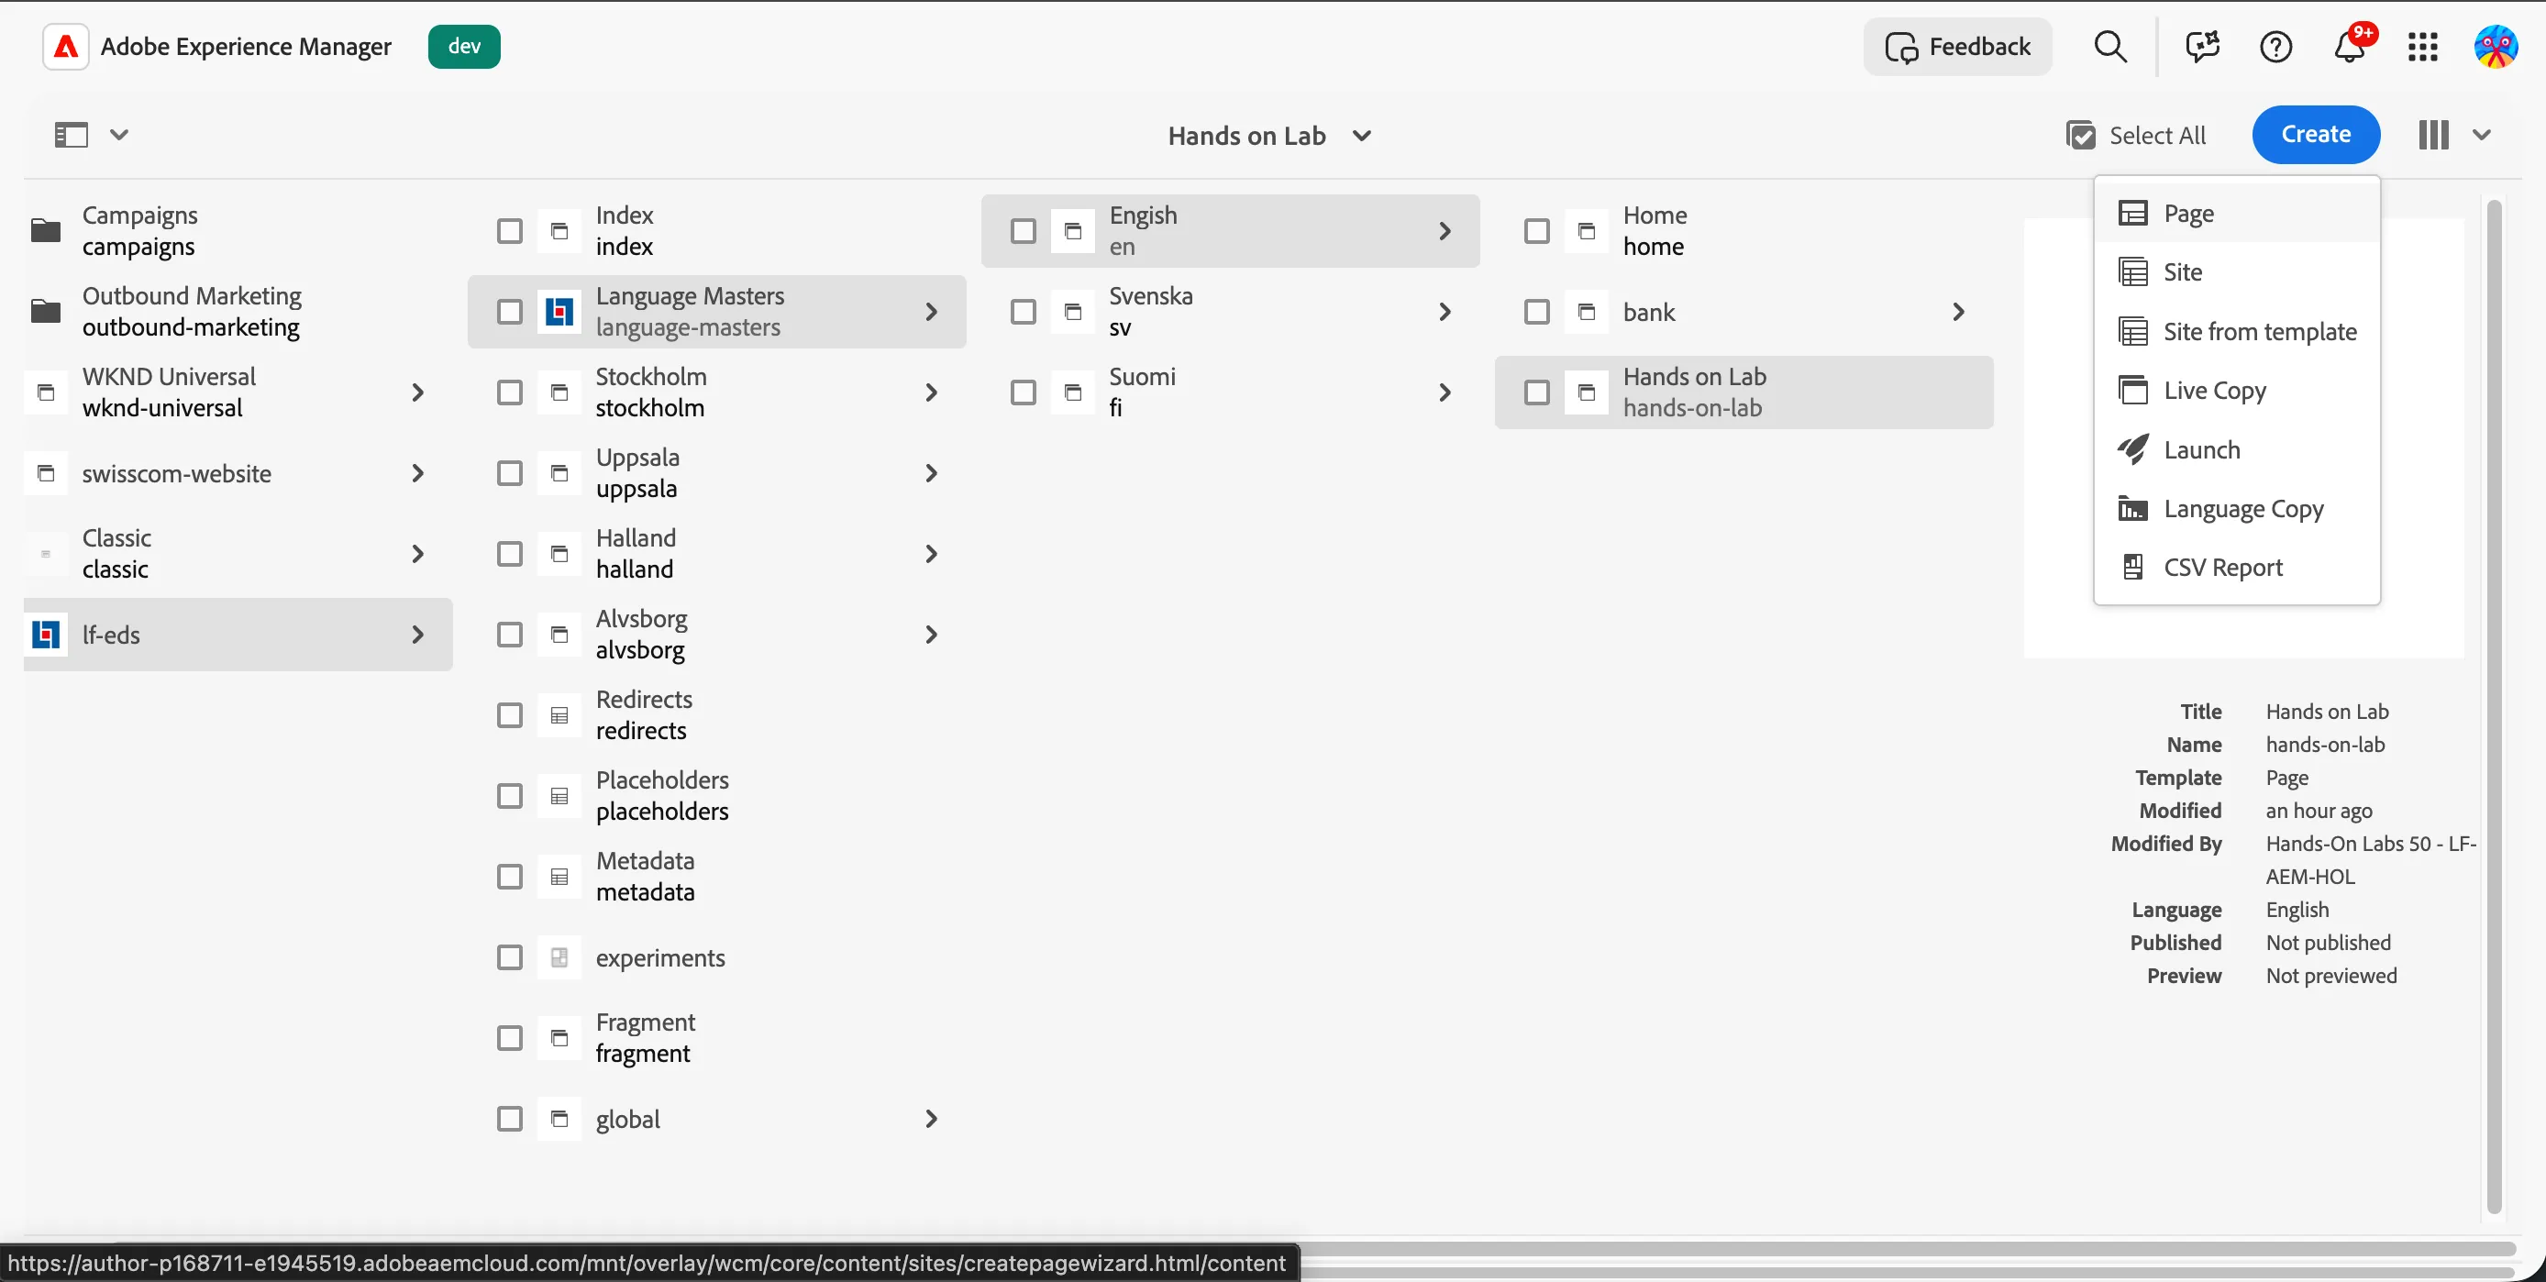This screenshot has width=2546, height=1282.
Task: Expand the bank page chevron
Action: 1959,313
